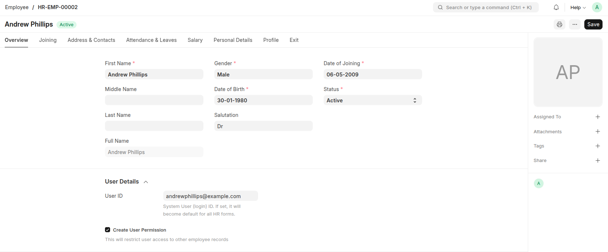Open the Help dropdown menu
Screen dimensions: 608x252
coord(578,7)
